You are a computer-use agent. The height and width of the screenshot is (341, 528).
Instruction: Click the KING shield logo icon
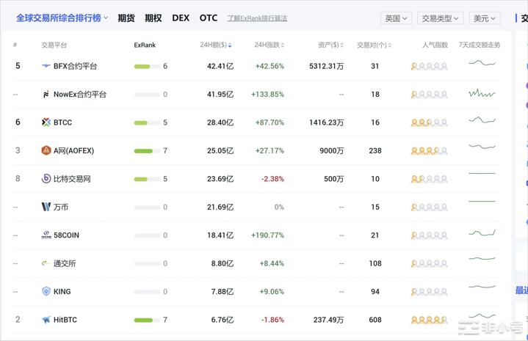click(x=46, y=291)
